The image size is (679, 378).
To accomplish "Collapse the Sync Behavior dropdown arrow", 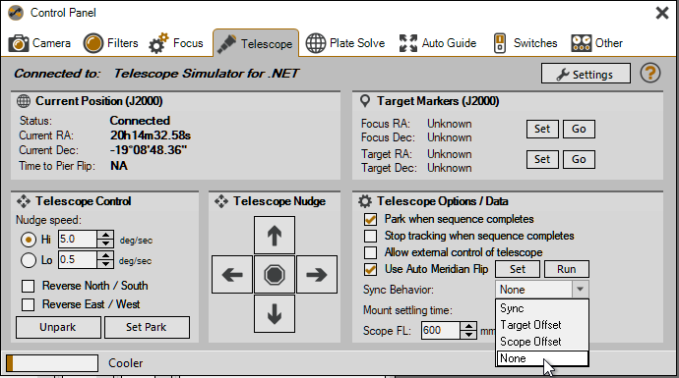I will click(x=580, y=289).
